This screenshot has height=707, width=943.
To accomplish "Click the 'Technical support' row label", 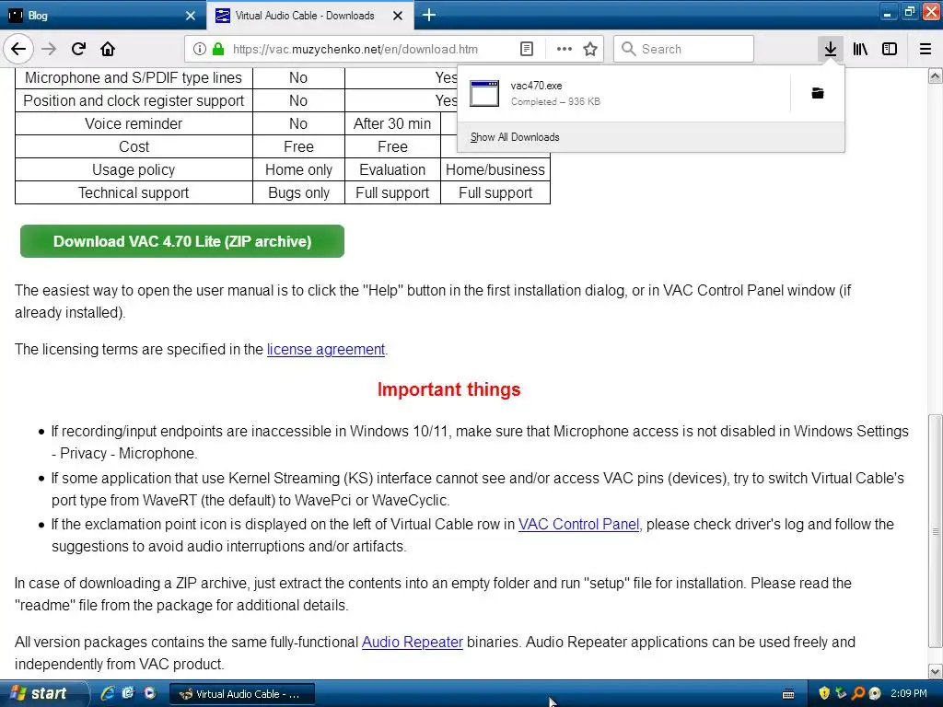I will point(134,192).
